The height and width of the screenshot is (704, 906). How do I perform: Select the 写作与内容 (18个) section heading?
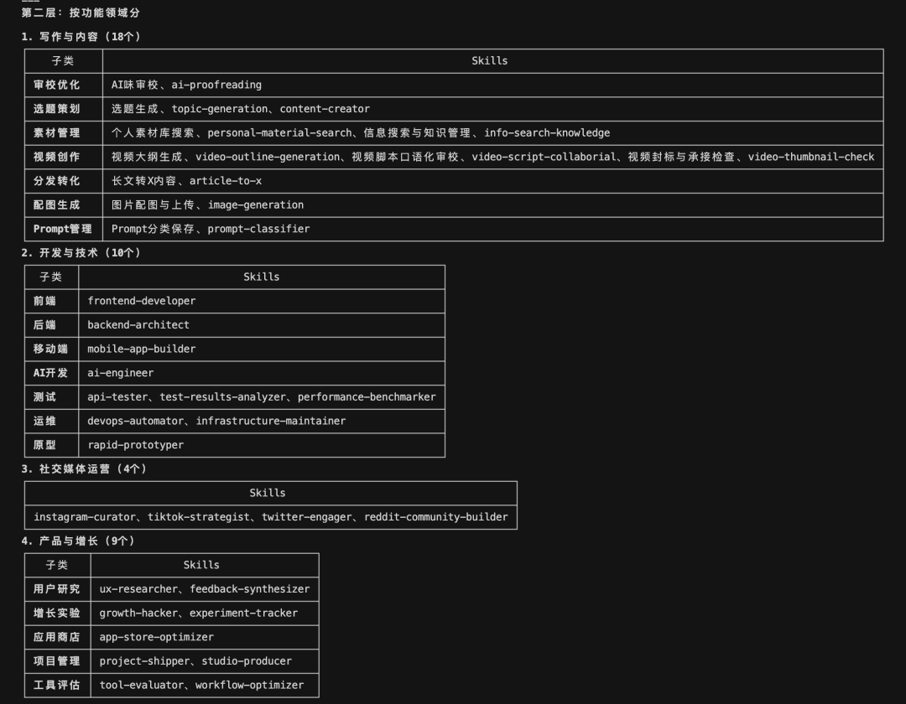[x=81, y=37]
